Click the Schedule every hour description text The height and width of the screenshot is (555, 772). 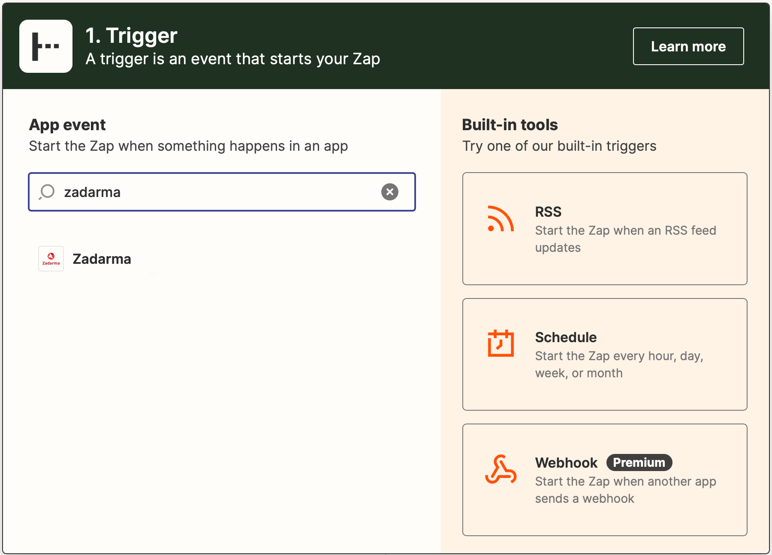point(619,364)
